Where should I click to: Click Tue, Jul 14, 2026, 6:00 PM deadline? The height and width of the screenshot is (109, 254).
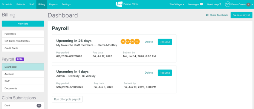click(x=139, y=56)
